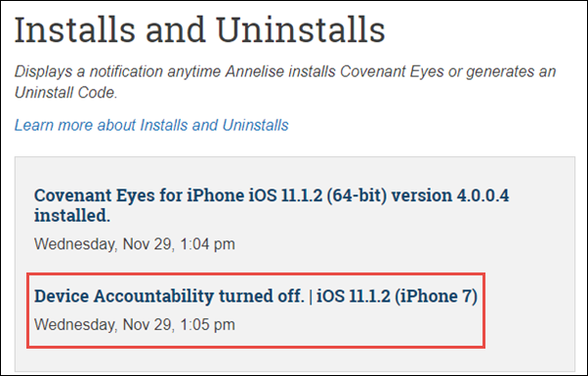This screenshot has width=588, height=376.
Task: Click the word Installs at the heading start
Action: coord(74,29)
